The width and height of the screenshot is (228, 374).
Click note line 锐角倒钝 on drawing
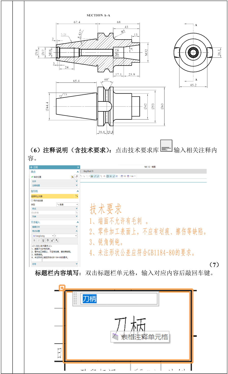coord(106,242)
